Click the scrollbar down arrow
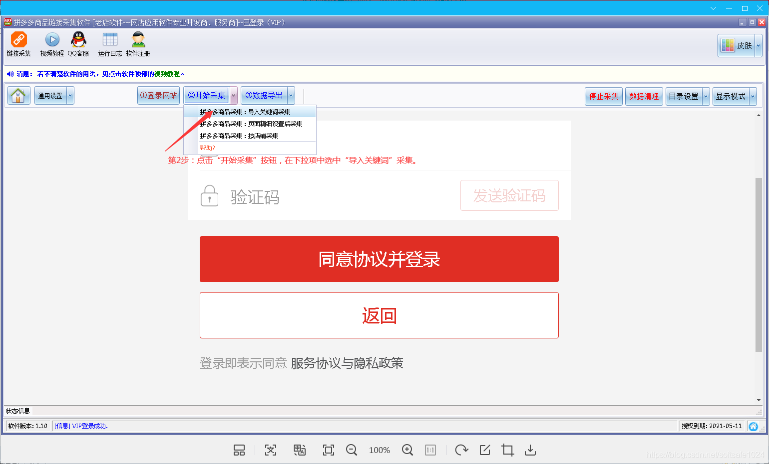The width and height of the screenshot is (769, 464). (759, 400)
